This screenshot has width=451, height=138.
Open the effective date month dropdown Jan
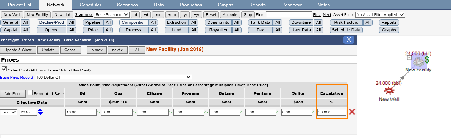(x=9, y=112)
